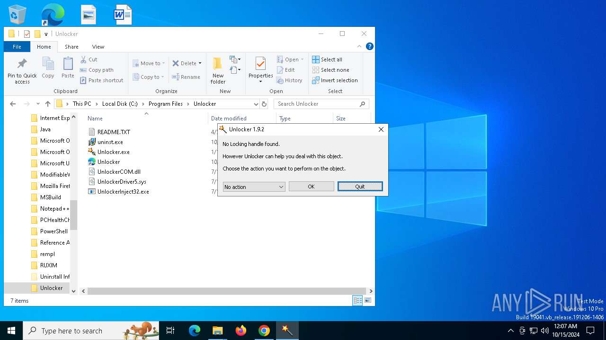Image resolution: width=606 pixels, height=340 pixels.
Task: Open the Open button dropdown arrow
Action: [x=302, y=59]
